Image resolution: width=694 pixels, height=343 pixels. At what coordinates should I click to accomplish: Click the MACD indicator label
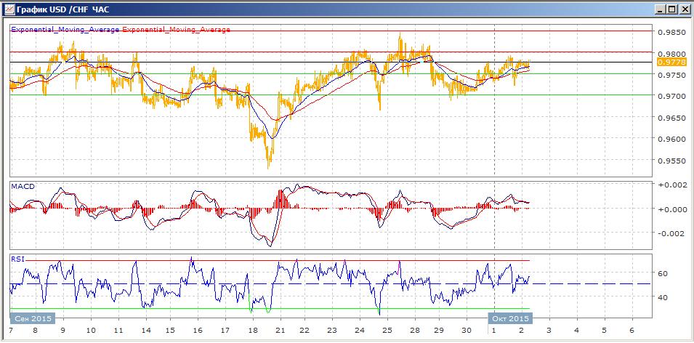[x=22, y=187]
